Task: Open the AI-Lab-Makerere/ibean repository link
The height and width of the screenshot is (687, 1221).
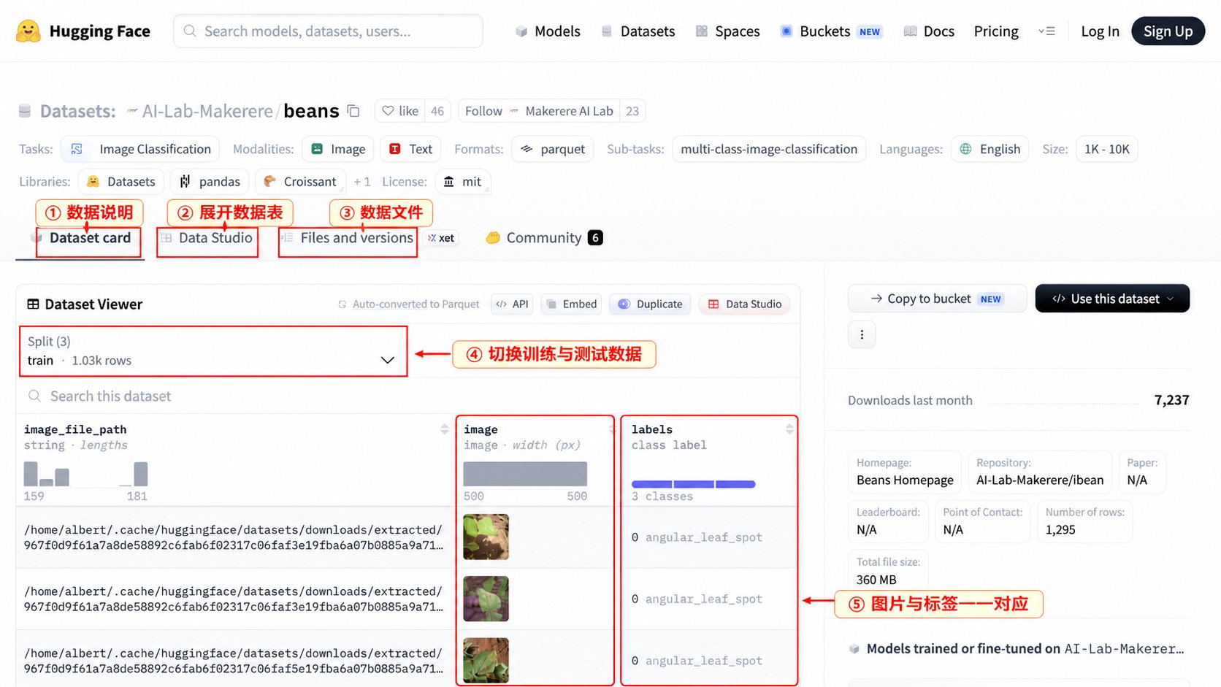Action: pyautogui.click(x=1040, y=480)
